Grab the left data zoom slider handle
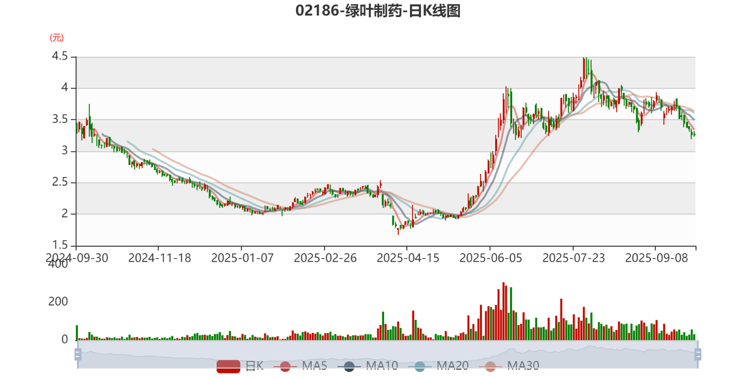This screenshot has width=756, height=378. tap(78, 354)
